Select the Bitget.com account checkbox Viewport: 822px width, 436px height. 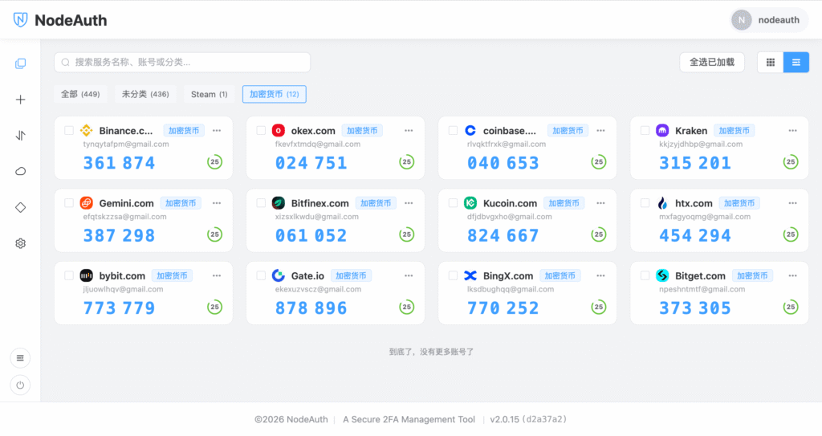645,275
